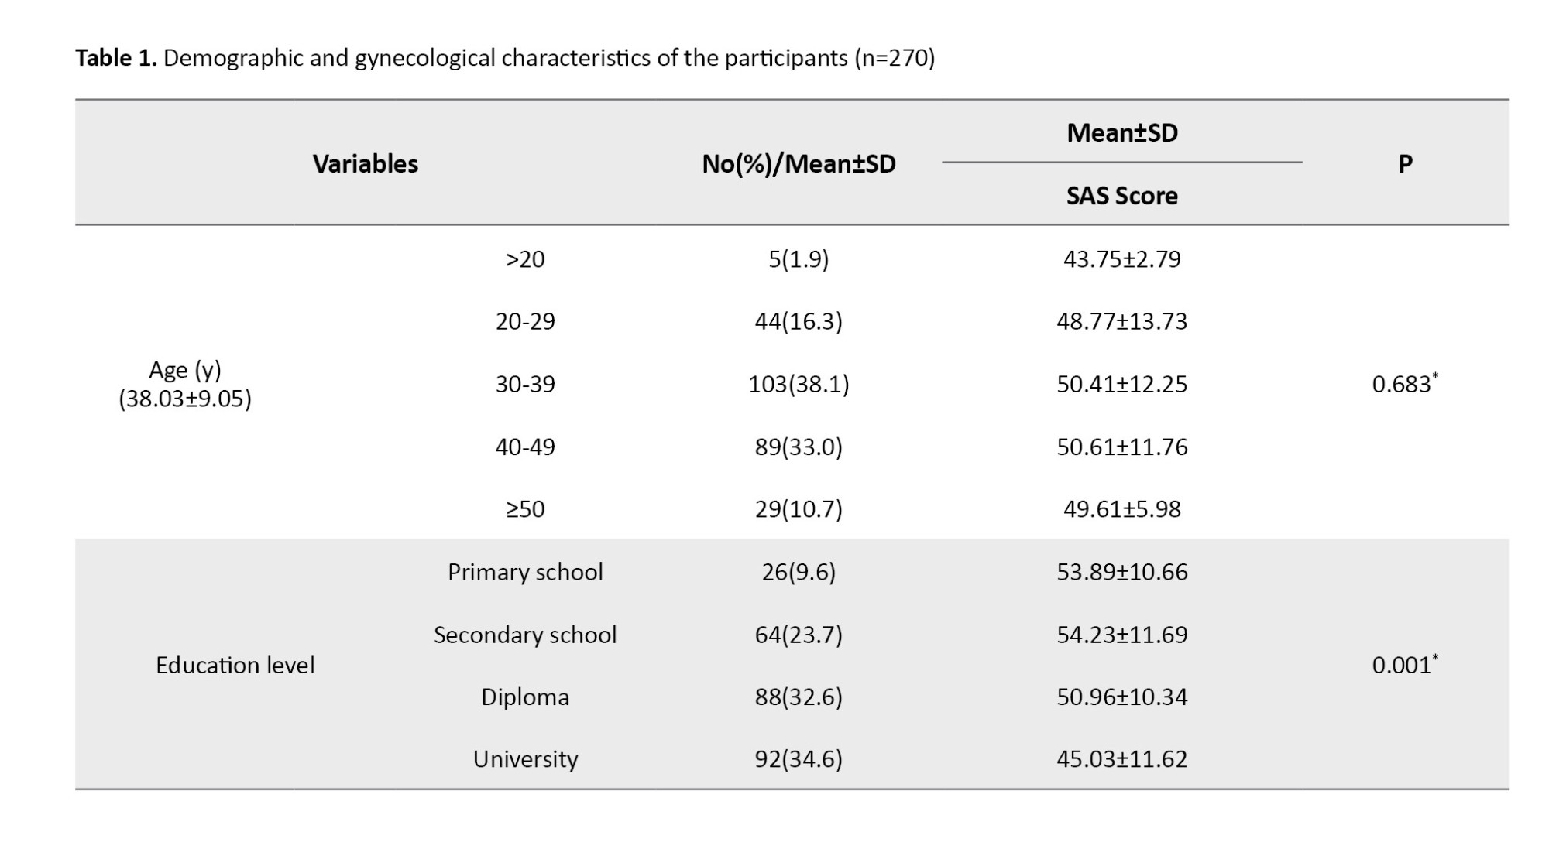The image size is (1549, 849).
Task: Select the 103(38.1) count cell
Action: [x=799, y=384]
